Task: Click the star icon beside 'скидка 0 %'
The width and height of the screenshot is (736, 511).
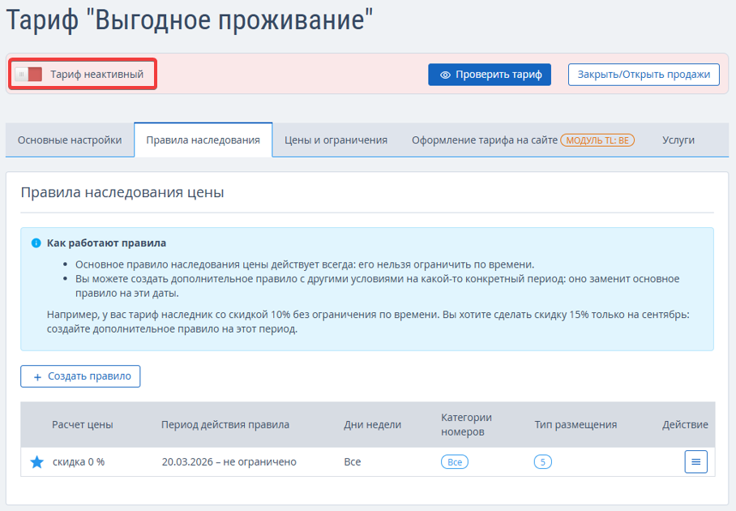Action: [36, 462]
